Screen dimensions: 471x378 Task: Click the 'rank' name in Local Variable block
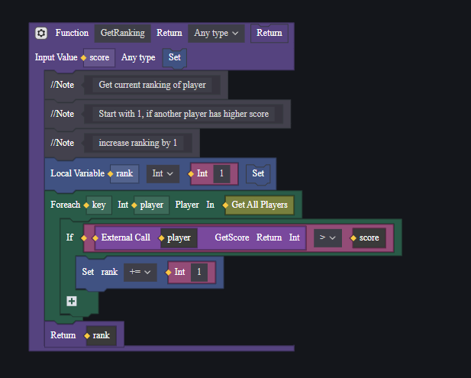[124, 173]
